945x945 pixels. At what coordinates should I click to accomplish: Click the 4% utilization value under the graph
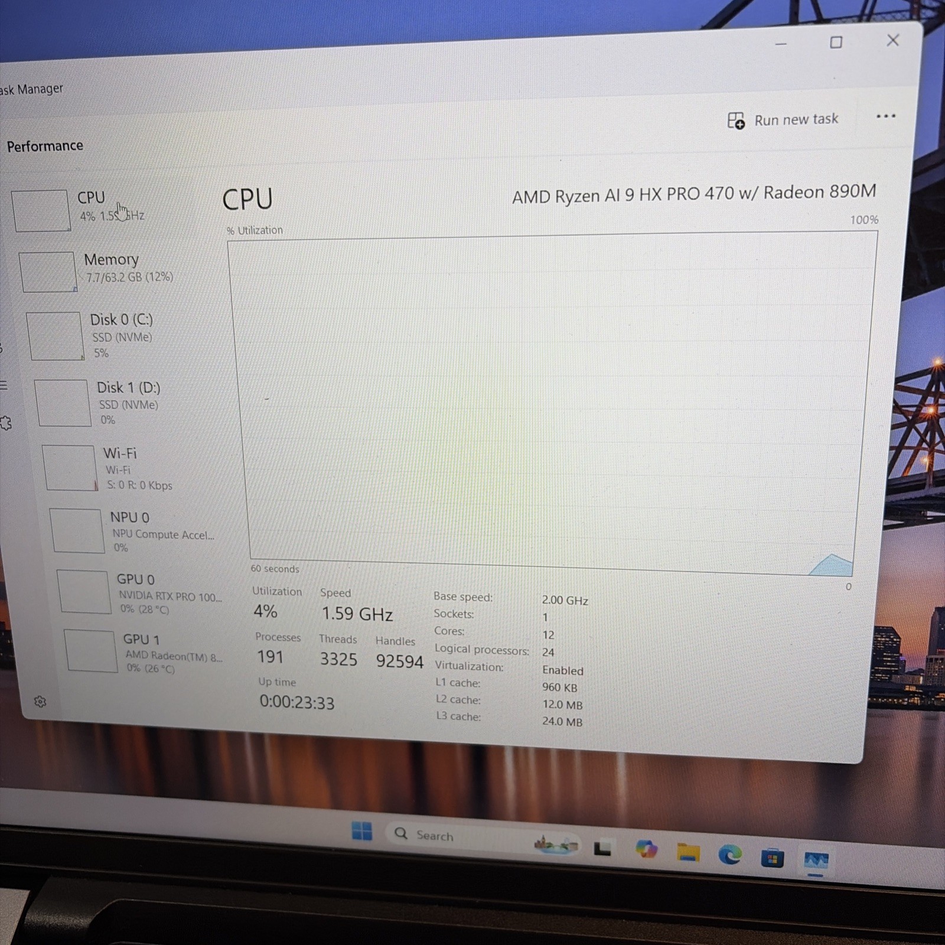(x=265, y=611)
